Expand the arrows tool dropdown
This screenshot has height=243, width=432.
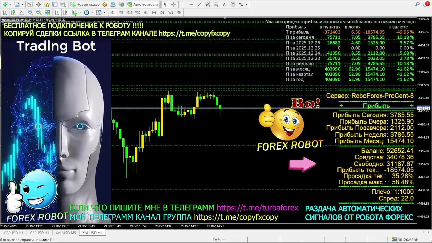point(246,4)
